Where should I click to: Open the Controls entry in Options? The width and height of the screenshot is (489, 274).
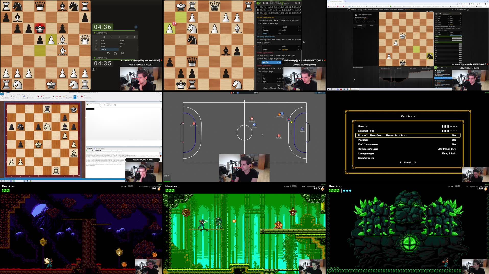[x=366, y=158]
